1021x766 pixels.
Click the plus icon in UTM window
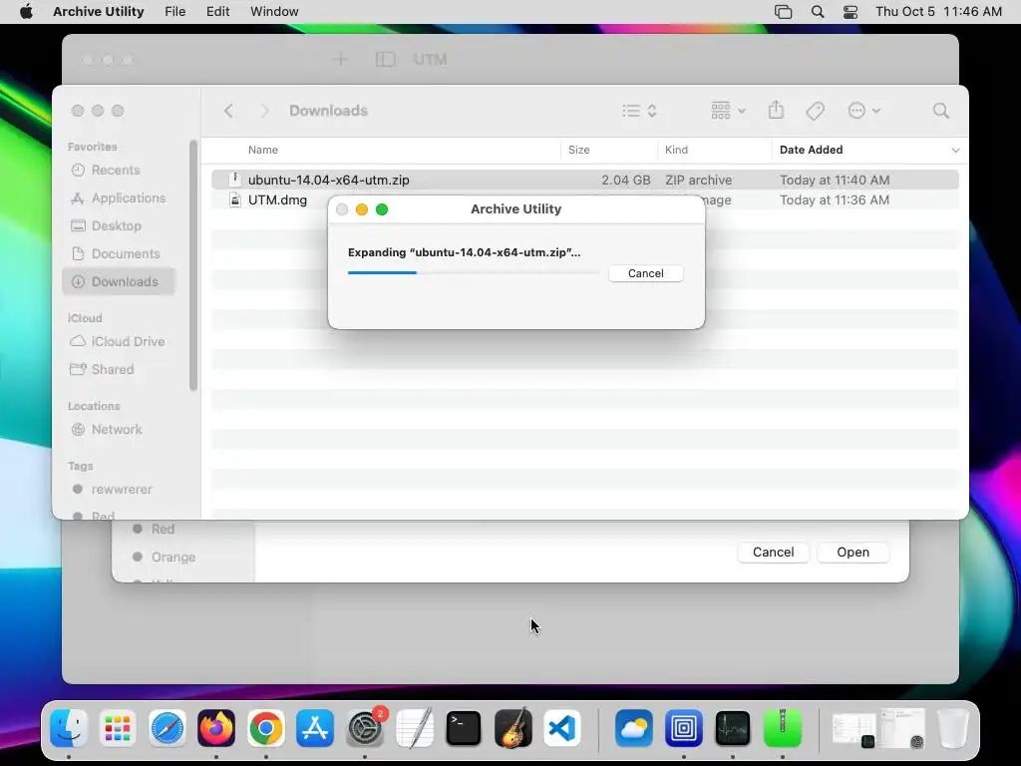[x=340, y=59]
